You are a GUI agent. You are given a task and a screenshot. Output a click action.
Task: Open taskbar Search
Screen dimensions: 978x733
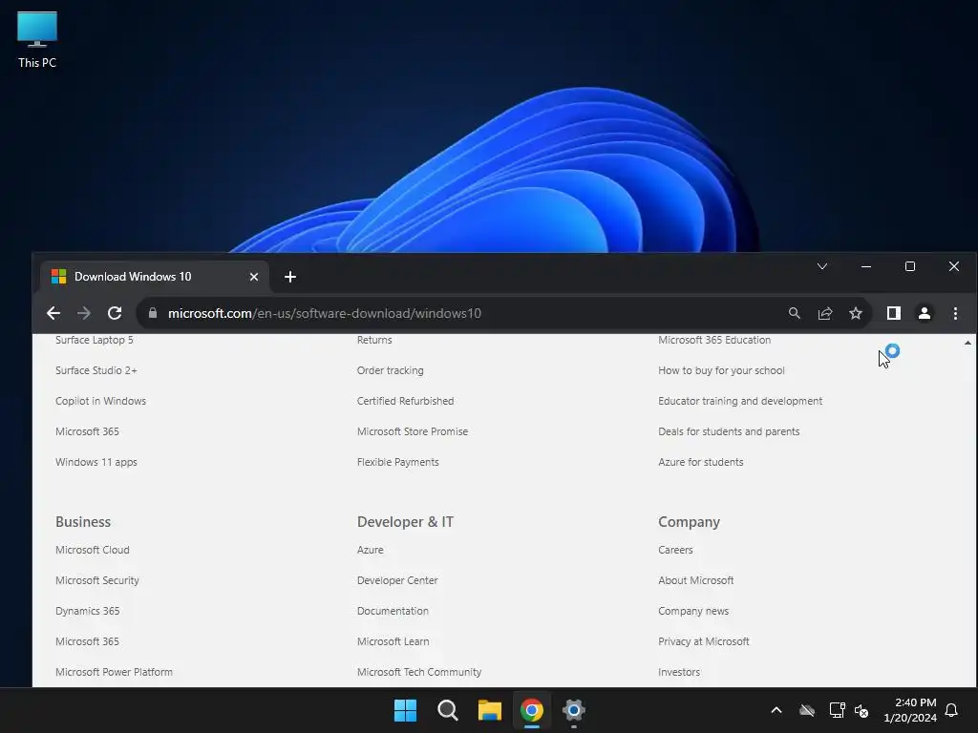(x=448, y=710)
